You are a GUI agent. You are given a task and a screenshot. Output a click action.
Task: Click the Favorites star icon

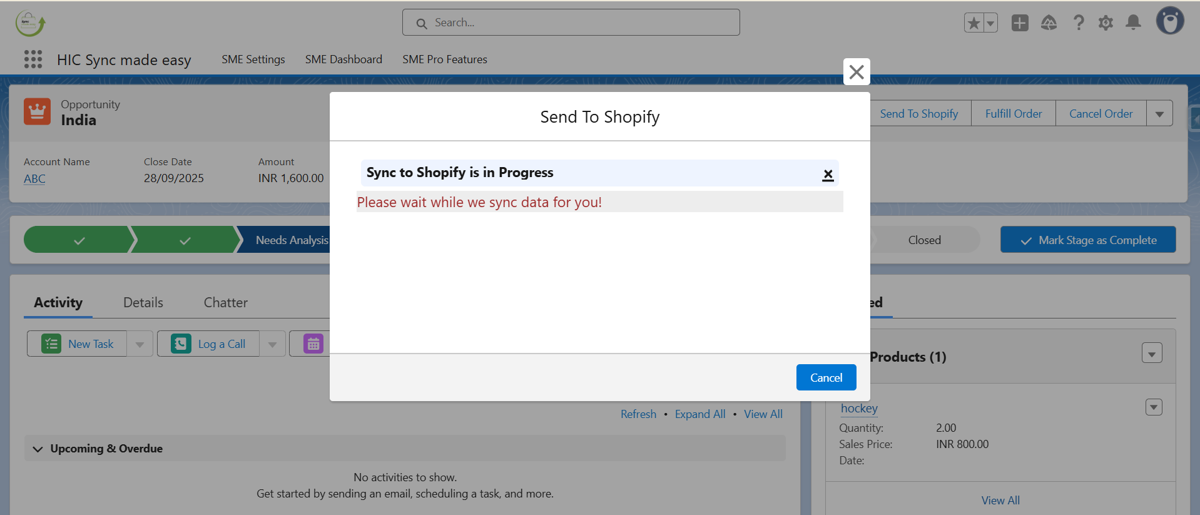coord(974,23)
